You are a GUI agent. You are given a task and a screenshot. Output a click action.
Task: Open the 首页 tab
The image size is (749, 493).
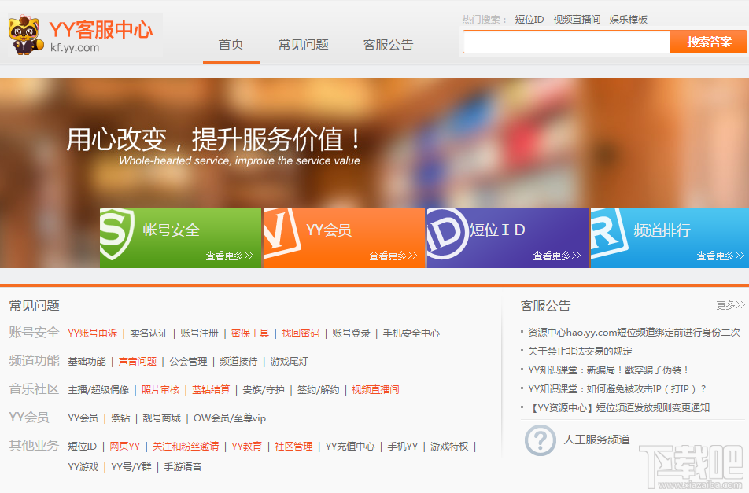click(x=231, y=44)
